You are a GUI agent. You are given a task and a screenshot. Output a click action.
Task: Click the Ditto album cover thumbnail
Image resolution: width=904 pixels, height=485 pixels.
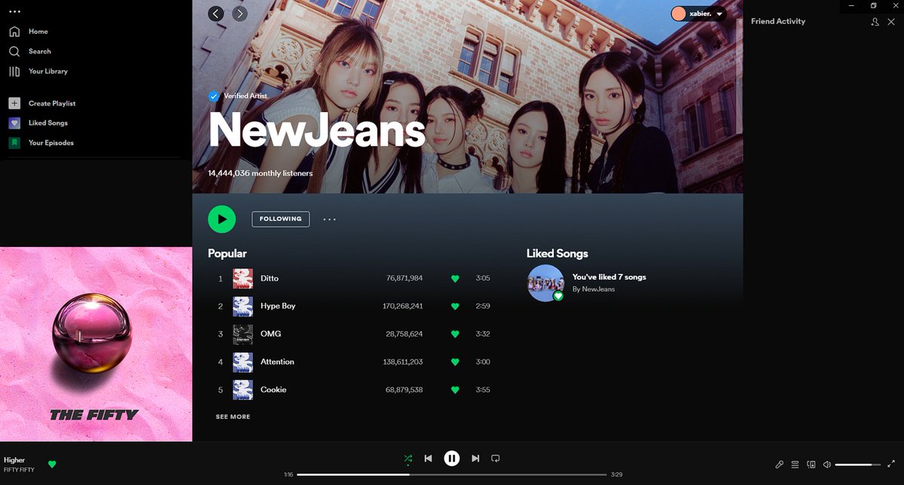[243, 279]
